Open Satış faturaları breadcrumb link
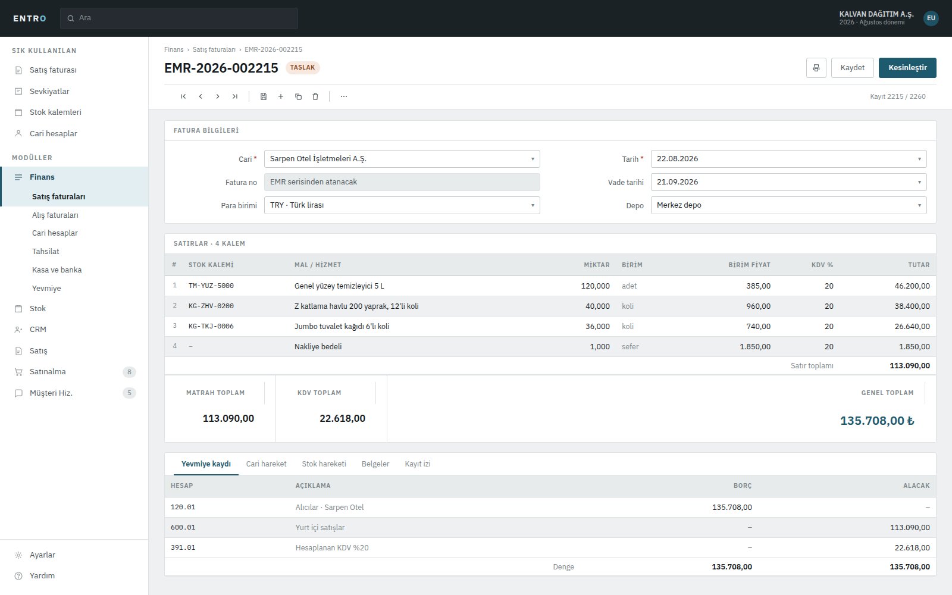 tap(214, 49)
